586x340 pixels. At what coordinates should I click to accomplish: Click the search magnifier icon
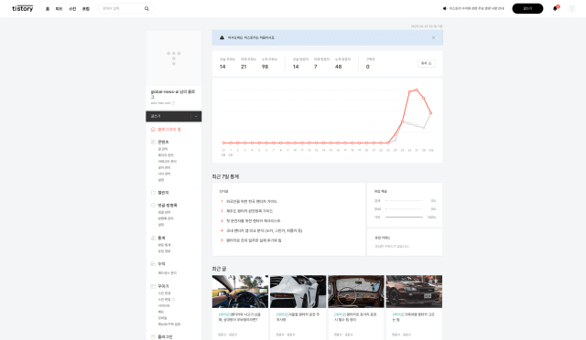click(146, 8)
